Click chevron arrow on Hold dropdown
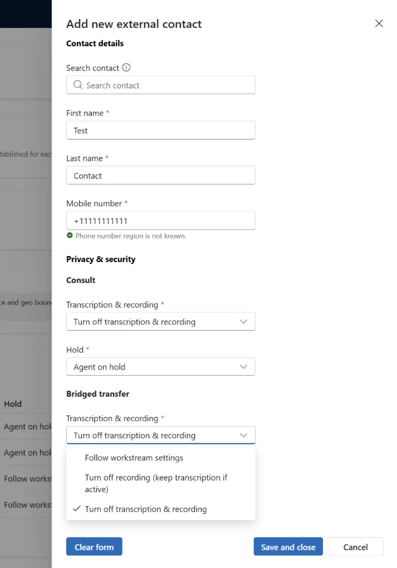The width and height of the screenshot is (397, 568). click(x=243, y=367)
